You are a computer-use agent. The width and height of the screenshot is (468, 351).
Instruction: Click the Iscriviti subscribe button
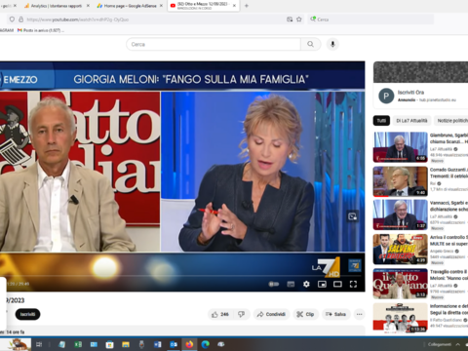[x=27, y=314]
